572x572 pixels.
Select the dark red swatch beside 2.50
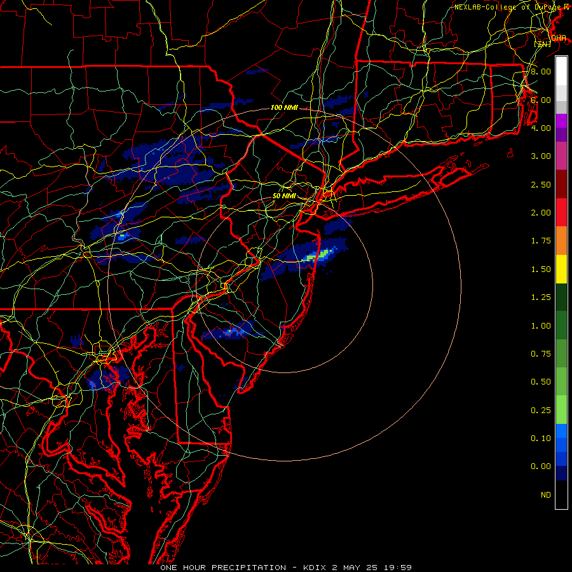coord(561,184)
